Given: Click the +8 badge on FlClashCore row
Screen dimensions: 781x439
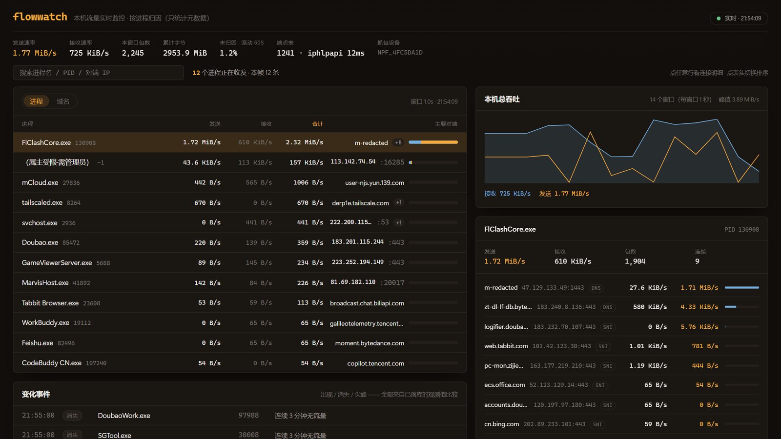Looking at the screenshot, I should pos(398,142).
